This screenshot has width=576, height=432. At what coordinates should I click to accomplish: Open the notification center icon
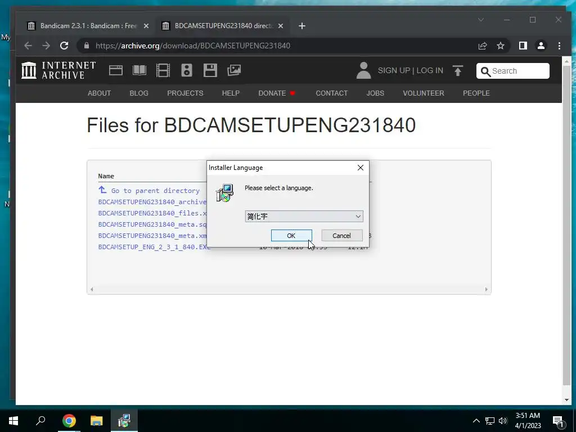pos(558,421)
